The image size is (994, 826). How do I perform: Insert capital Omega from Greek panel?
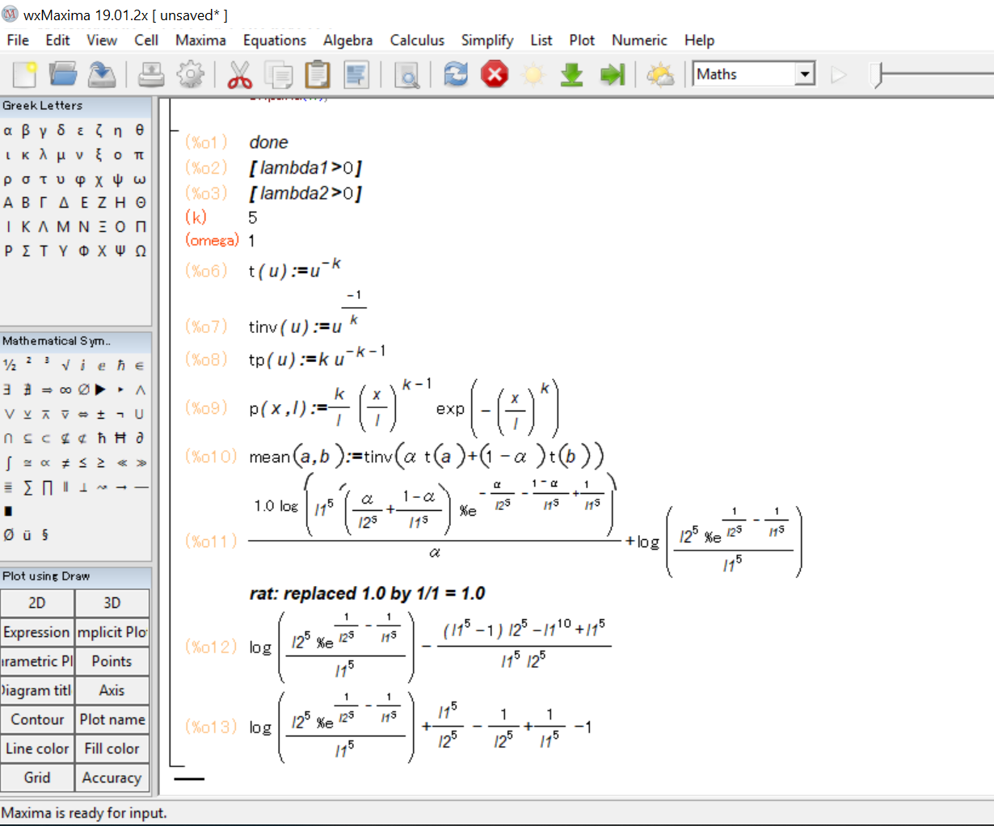point(141,251)
